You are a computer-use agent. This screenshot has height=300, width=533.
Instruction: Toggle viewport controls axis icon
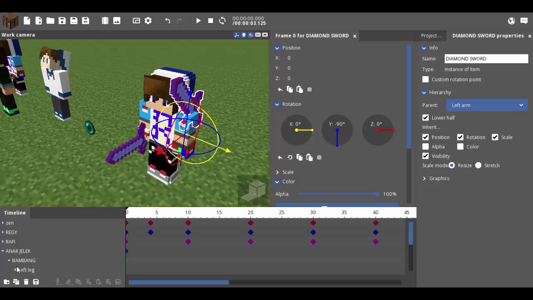237,35
